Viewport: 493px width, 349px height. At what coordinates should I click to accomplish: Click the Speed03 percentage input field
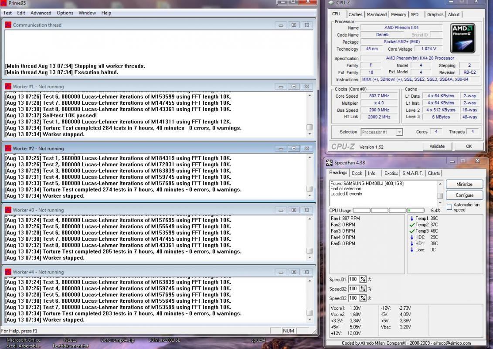point(354,298)
